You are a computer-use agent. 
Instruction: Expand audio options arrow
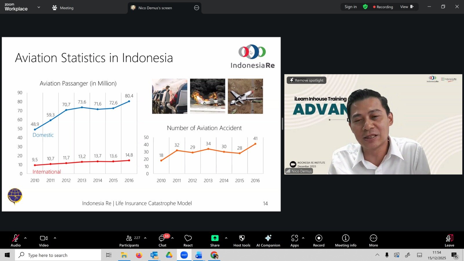pos(26,238)
